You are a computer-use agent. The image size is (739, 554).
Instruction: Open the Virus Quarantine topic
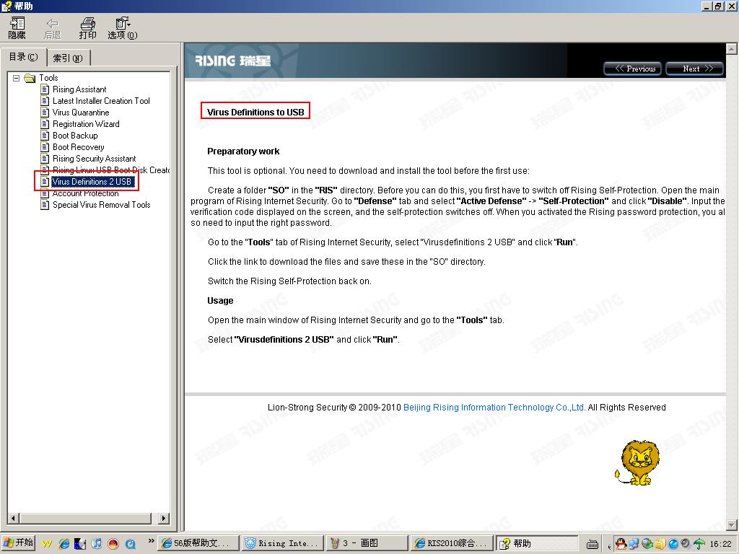coord(81,113)
